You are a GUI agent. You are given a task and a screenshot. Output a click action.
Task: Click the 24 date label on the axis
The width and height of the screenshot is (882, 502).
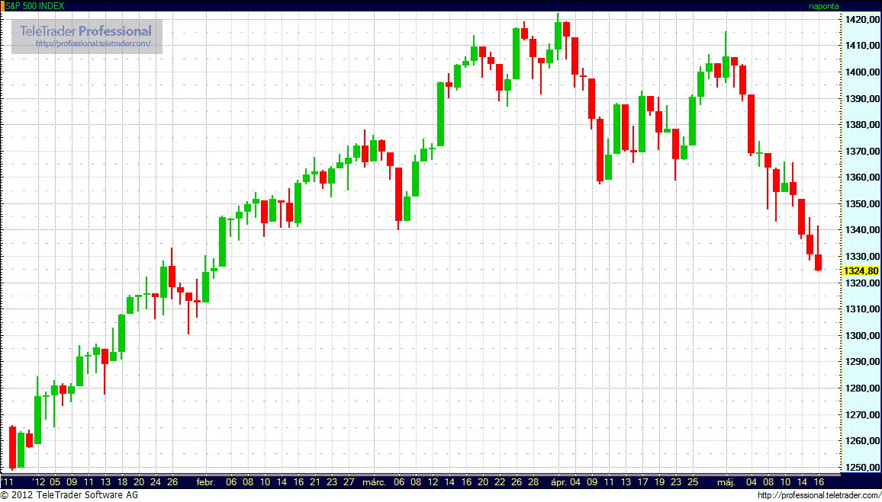(x=156, y=481)
